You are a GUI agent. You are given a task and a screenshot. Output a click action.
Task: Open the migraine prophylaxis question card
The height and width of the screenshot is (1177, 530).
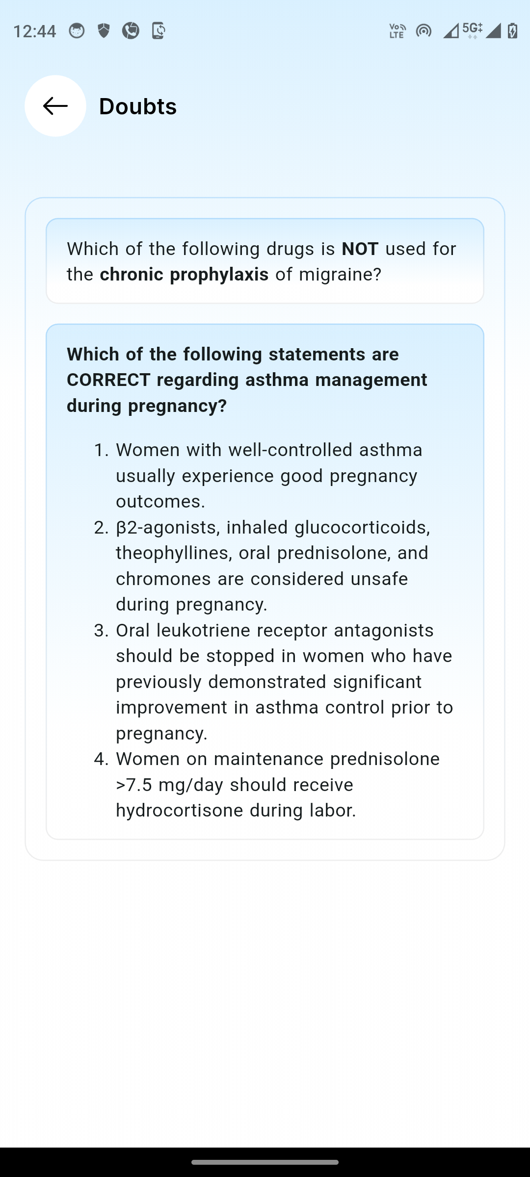point(265,261)
